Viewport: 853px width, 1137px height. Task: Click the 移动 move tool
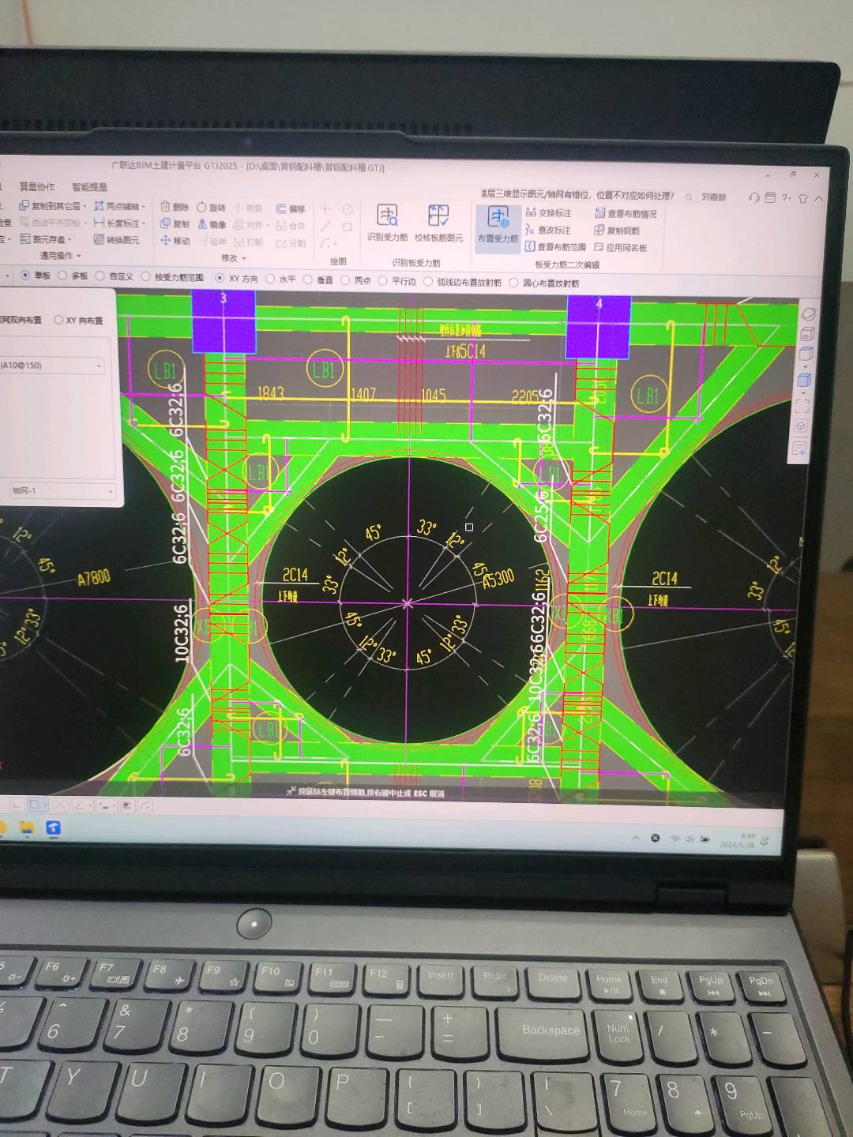pyautogui.click(x=175, y=241)
